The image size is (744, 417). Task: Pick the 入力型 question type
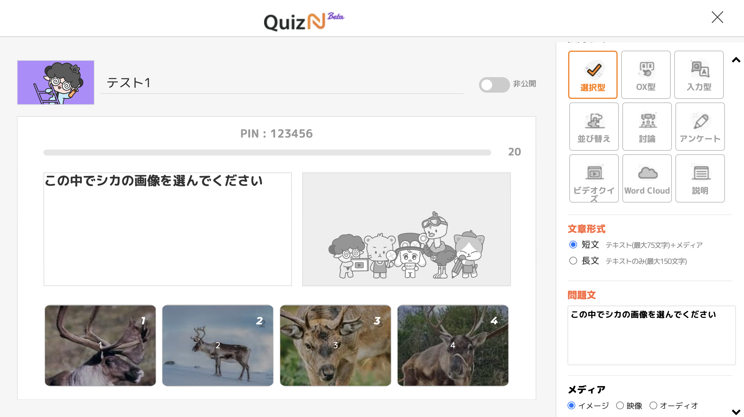click(699, 75)
